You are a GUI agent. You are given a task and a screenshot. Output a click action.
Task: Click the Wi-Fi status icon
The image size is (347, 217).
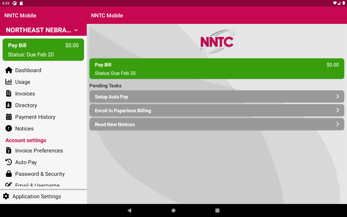335,3
